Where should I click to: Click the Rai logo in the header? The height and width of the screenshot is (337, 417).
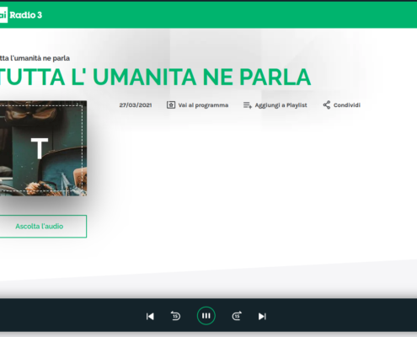(3, 15)
